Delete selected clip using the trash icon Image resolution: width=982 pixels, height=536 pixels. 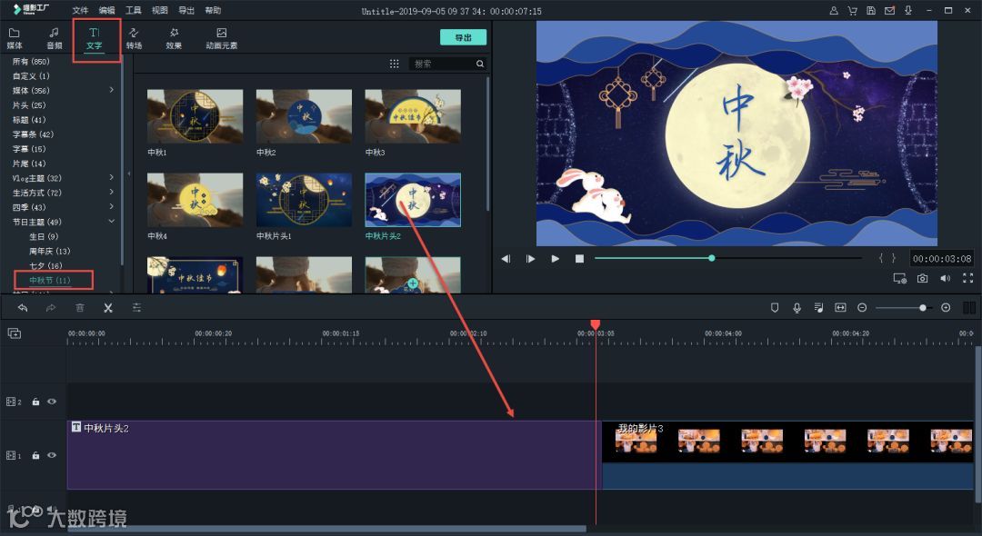pyautogui.click(x=80, y=308)
